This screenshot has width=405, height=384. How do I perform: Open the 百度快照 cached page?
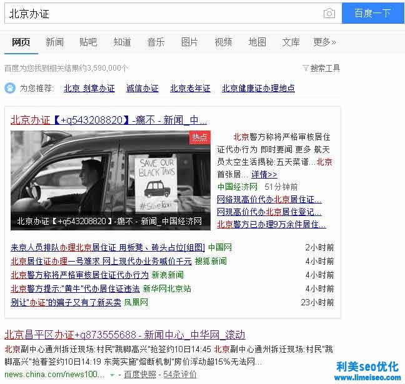140,375
